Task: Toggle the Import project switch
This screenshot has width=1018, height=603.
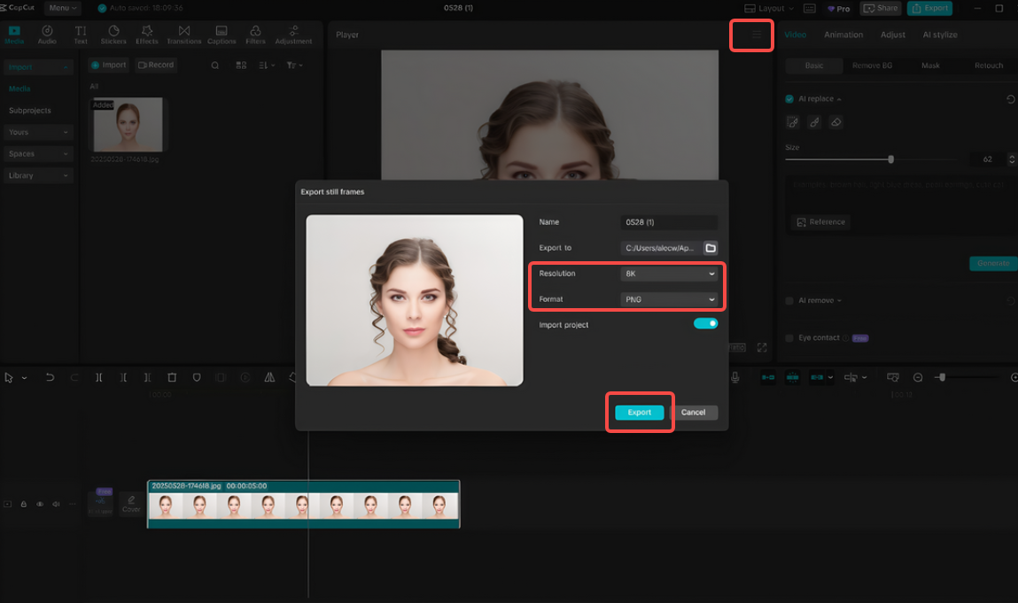Action: click(x=705, y=324)
